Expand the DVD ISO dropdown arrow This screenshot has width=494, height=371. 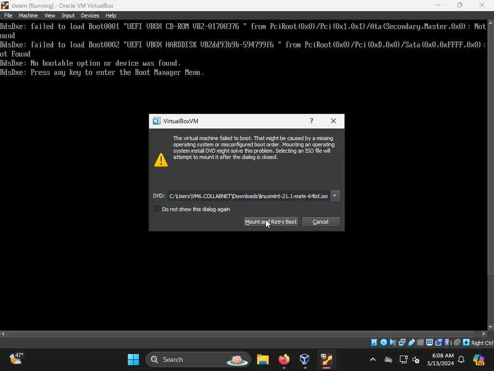point(335,196)
